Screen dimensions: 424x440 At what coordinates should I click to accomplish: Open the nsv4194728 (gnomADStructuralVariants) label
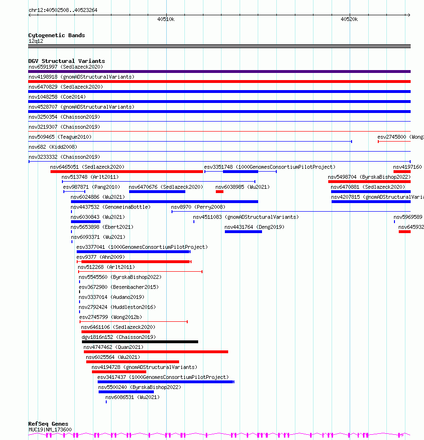pyautogui.click(x=144, y=368)
